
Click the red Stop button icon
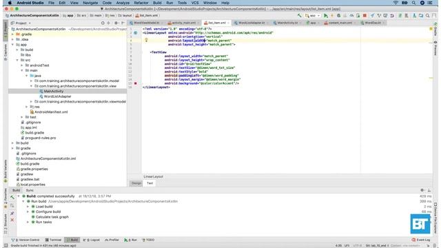click(x=365, y=16)
